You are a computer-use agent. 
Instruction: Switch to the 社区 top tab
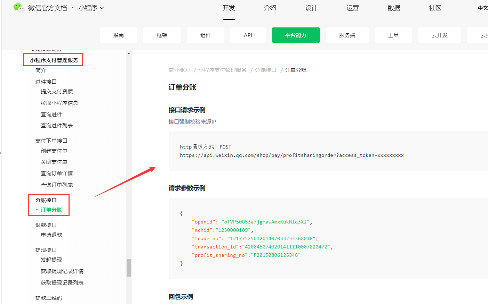point(435,8)
